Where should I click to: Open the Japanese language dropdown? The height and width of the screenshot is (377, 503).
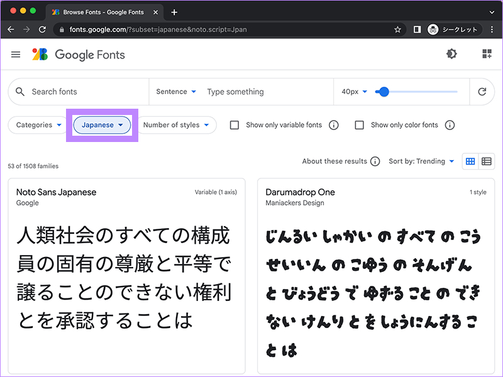pos(102,125)
